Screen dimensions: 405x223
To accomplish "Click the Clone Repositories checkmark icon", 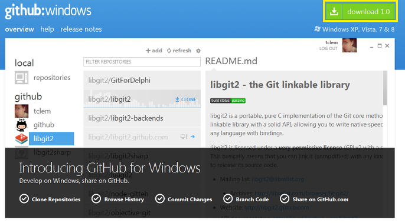I will tap(24, 199).
